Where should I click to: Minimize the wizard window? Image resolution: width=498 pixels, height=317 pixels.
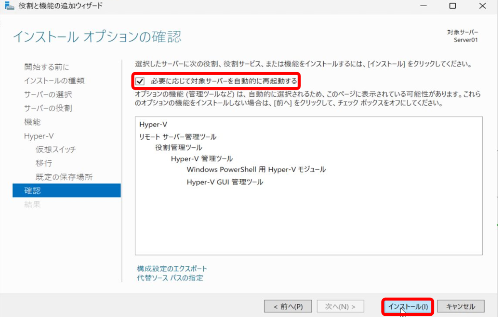tap(422, 6)
